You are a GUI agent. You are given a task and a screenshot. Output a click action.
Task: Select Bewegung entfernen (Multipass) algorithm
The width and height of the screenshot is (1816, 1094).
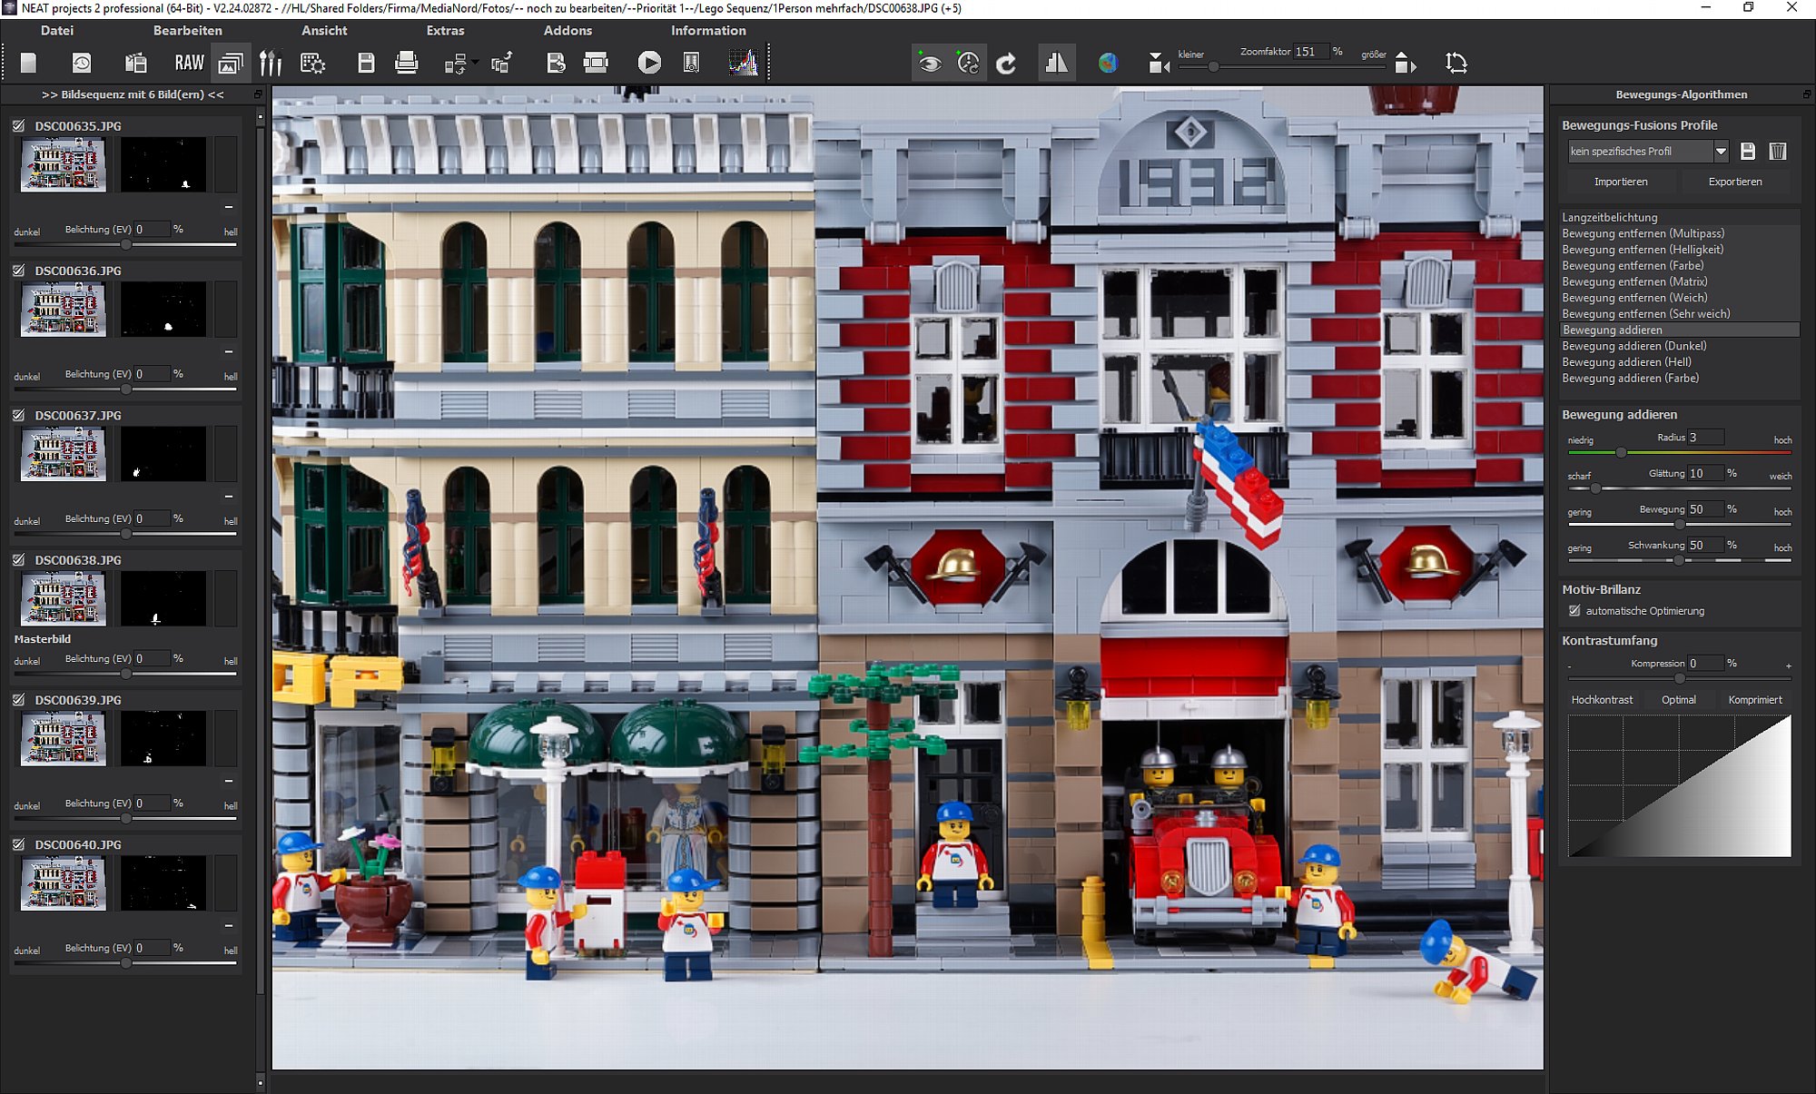[x=1643, y=233]
